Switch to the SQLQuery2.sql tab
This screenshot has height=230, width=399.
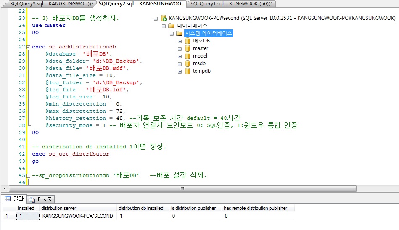(x=142, y=3)
